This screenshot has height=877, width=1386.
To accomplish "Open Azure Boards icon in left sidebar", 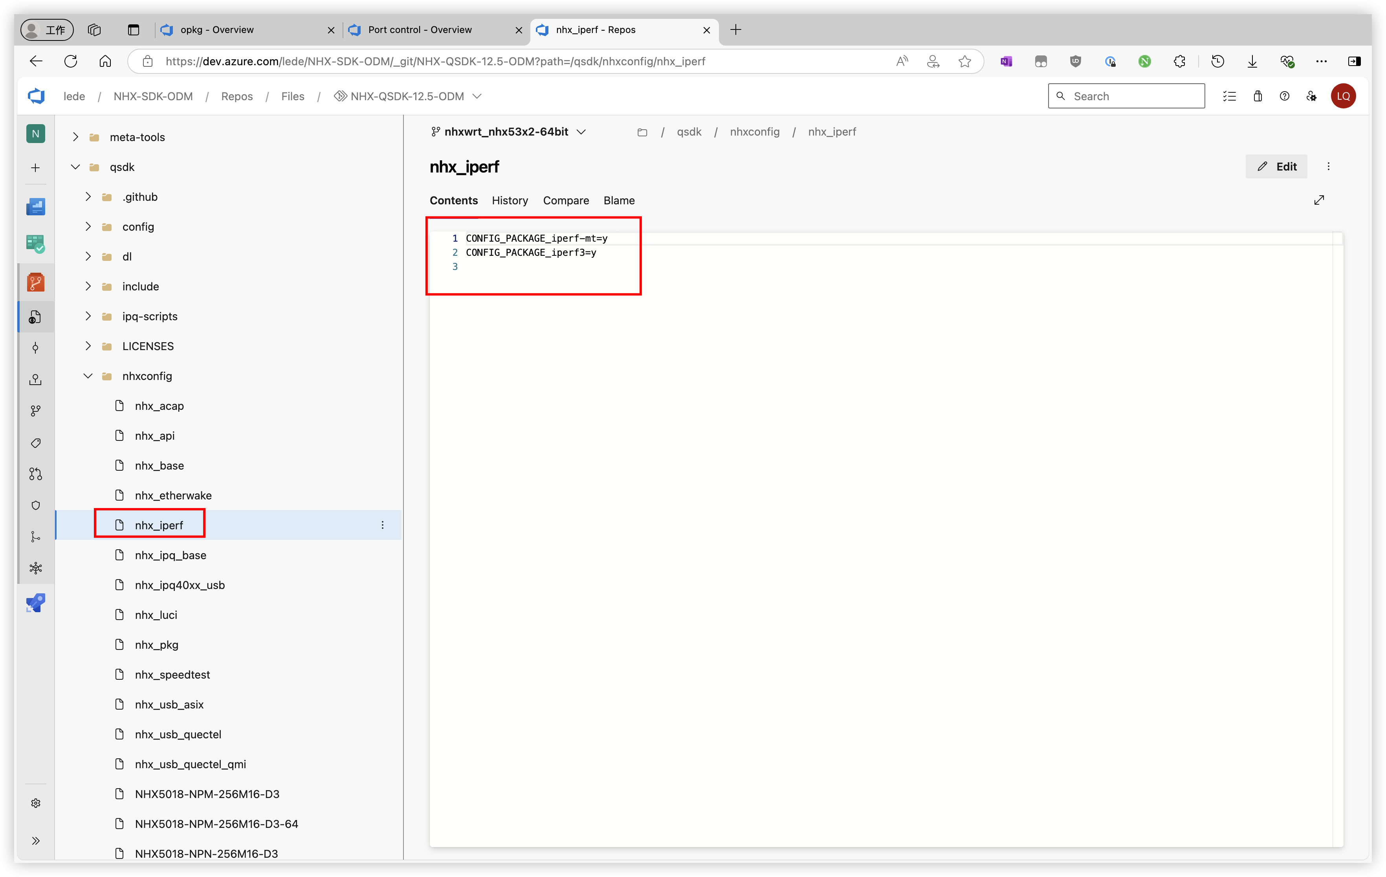I will pyautogui.click(x=36, y=244).
